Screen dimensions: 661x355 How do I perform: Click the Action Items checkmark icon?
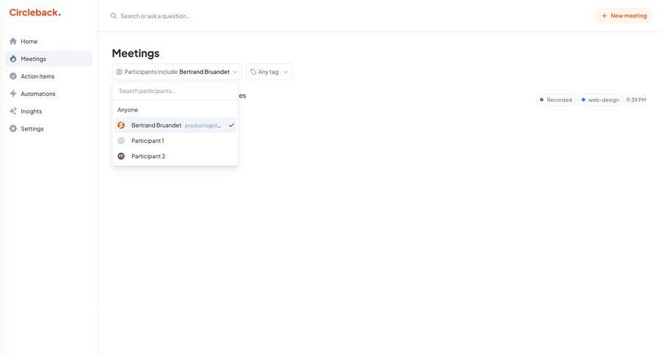[13, 76]
